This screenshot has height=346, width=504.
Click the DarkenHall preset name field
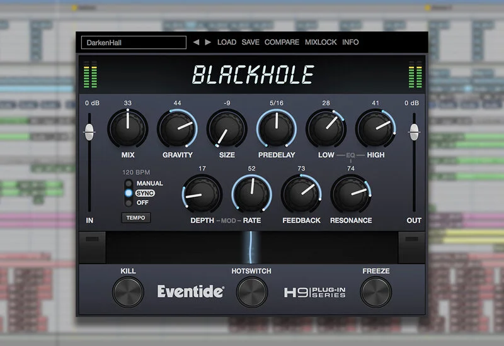pyautogui.click(x=134, y=42)
